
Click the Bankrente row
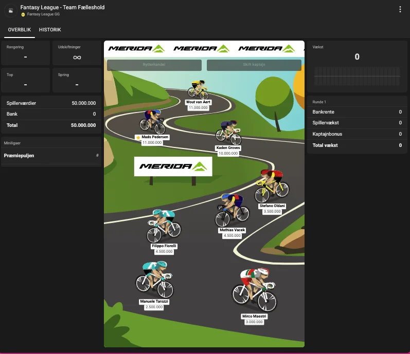tap(357, 112)
